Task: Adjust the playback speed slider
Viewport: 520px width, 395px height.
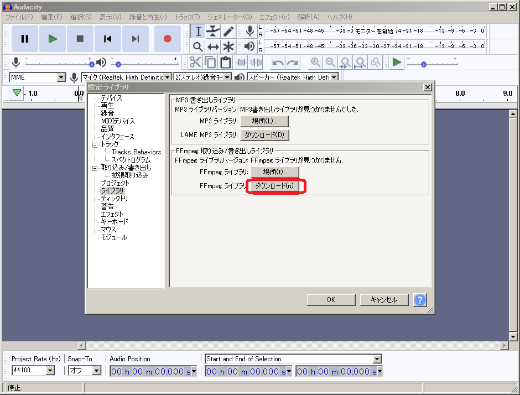Action: 433,63
